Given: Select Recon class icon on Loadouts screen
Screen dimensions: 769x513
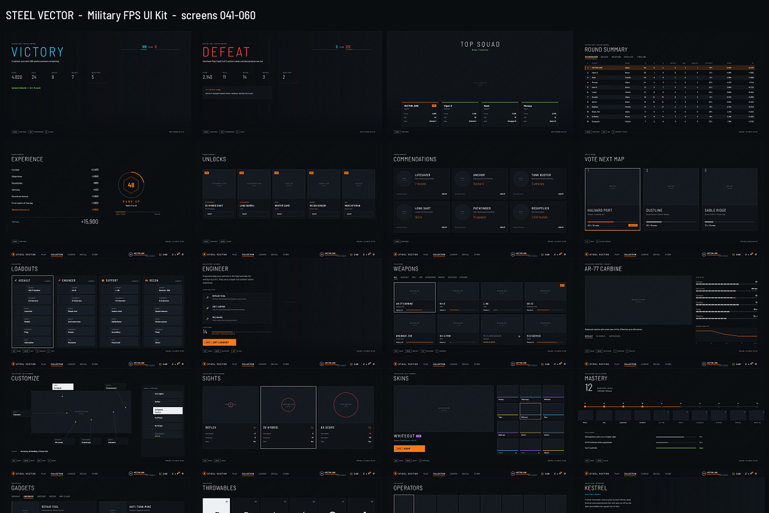Looking at the screenshot, I should point(146,280).
